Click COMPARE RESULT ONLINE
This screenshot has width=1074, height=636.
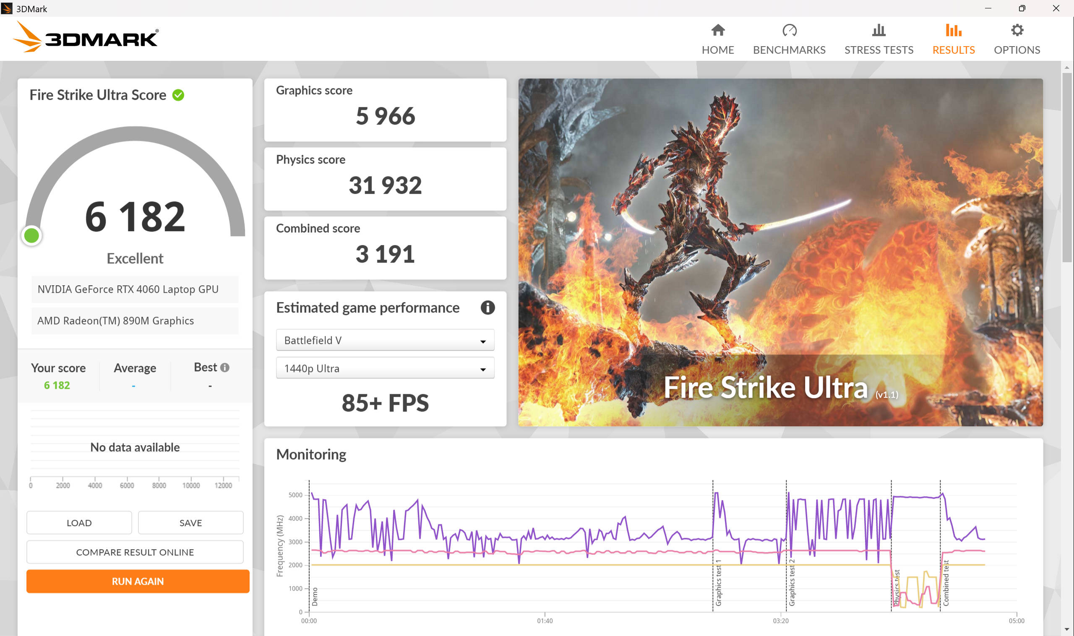(135, 552)
